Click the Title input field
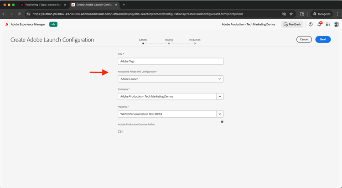The height and width of the screenshot is (188, 342). pos(171,61)
